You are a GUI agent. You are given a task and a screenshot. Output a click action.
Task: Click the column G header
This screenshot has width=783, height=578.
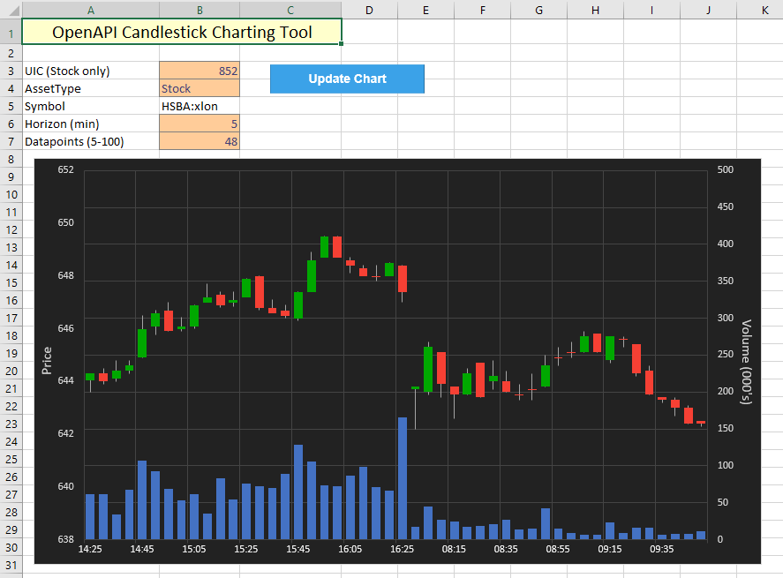(x=539, y=10)
